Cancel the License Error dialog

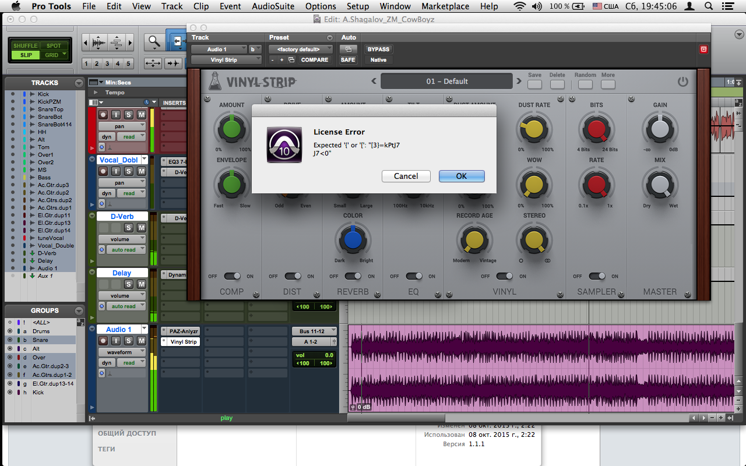406,176
